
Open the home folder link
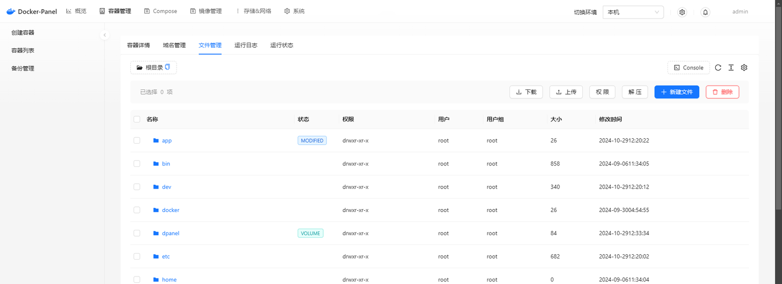169,280
